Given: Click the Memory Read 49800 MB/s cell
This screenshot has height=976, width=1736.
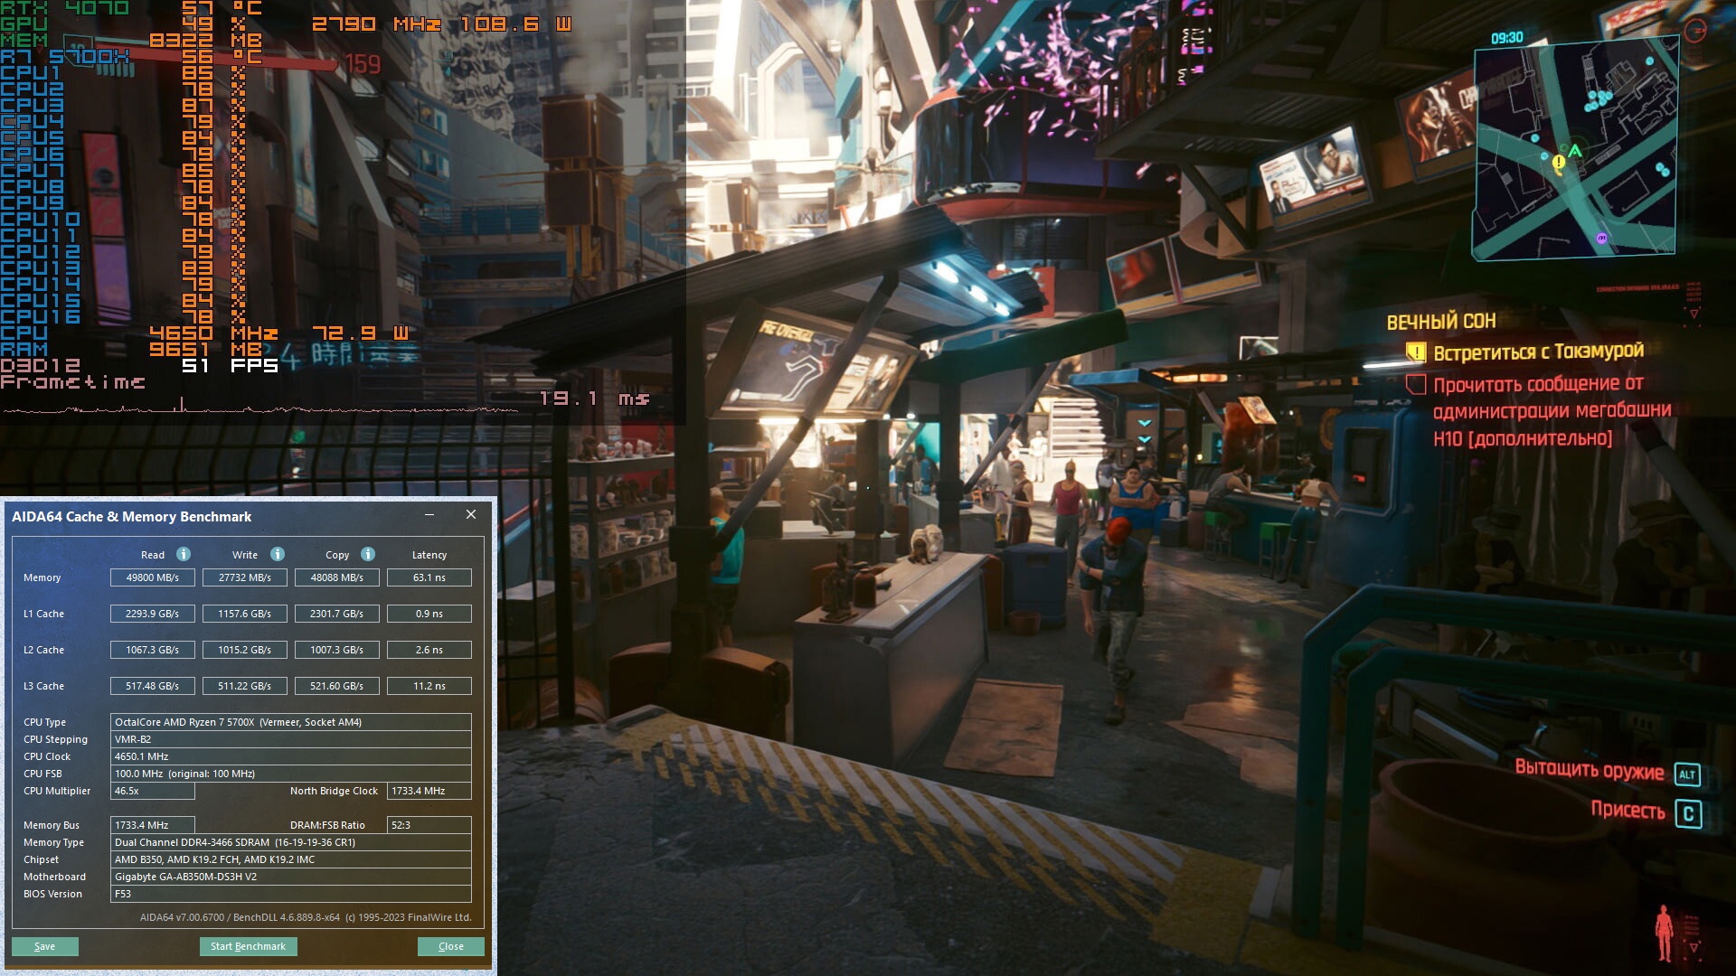Looking at the screenshot, I should point(152,577).
